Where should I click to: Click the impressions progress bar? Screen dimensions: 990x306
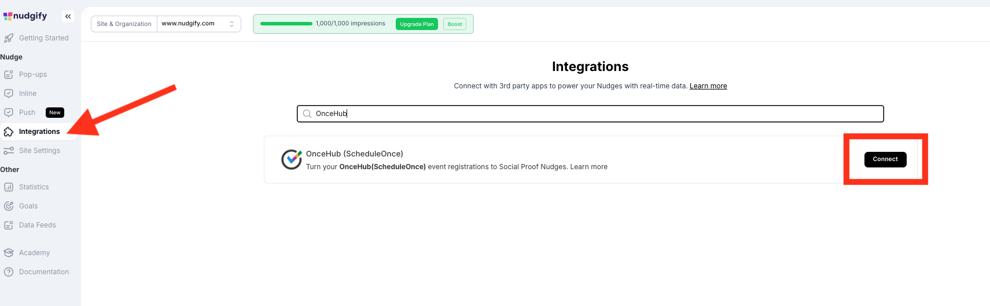tap(286, 24)
